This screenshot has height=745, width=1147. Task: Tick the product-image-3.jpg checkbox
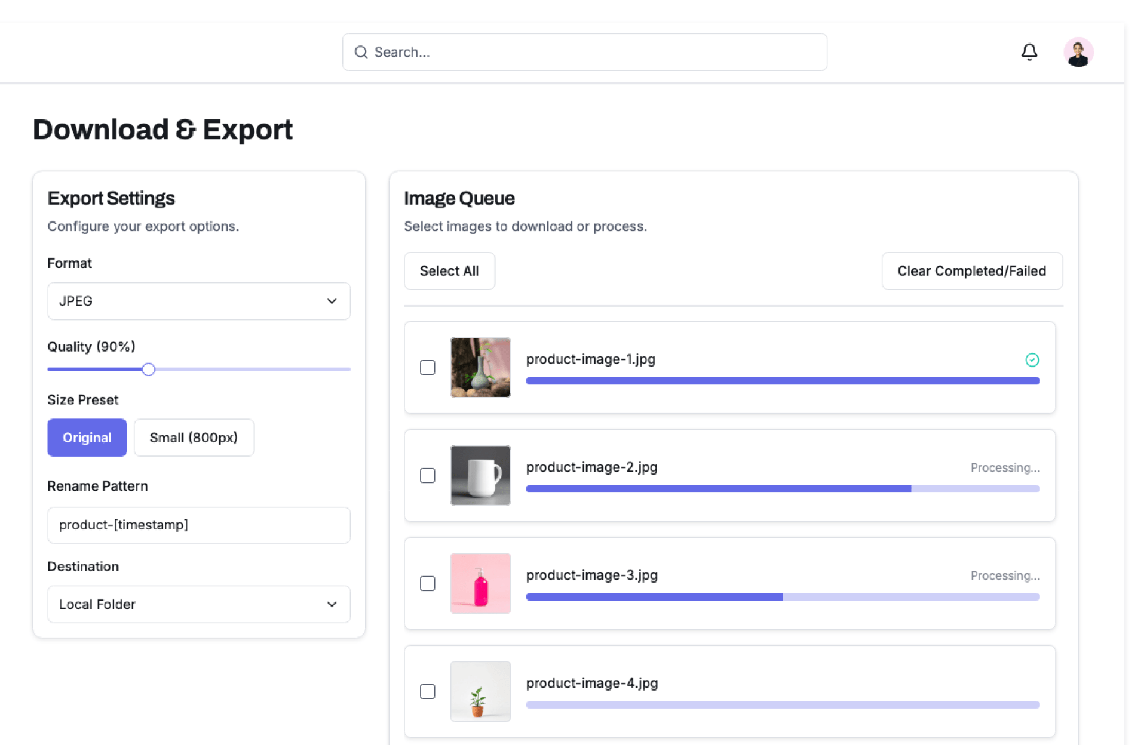[x=428, y=583]
